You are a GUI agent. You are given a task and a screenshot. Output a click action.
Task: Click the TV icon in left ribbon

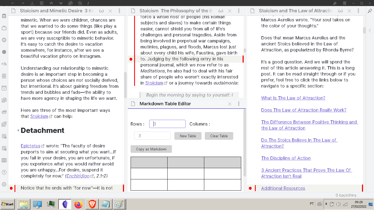[x=4, y=28]
